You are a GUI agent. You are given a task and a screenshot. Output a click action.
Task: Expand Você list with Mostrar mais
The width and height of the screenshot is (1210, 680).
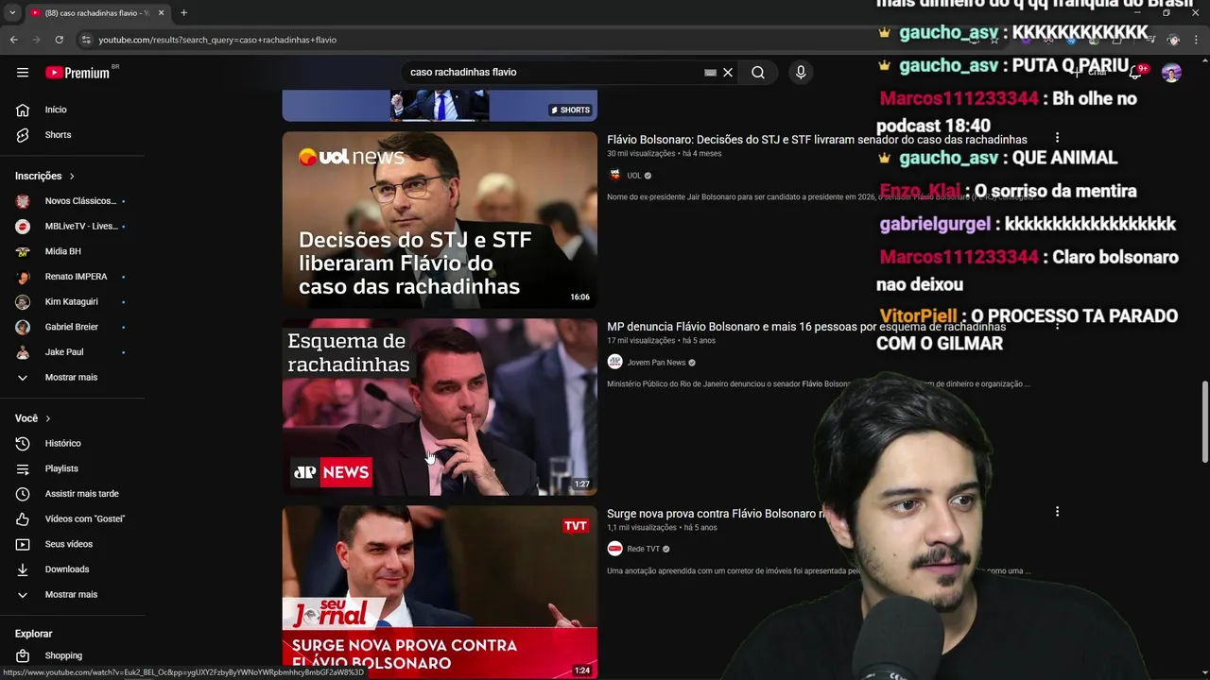point(72,594)
